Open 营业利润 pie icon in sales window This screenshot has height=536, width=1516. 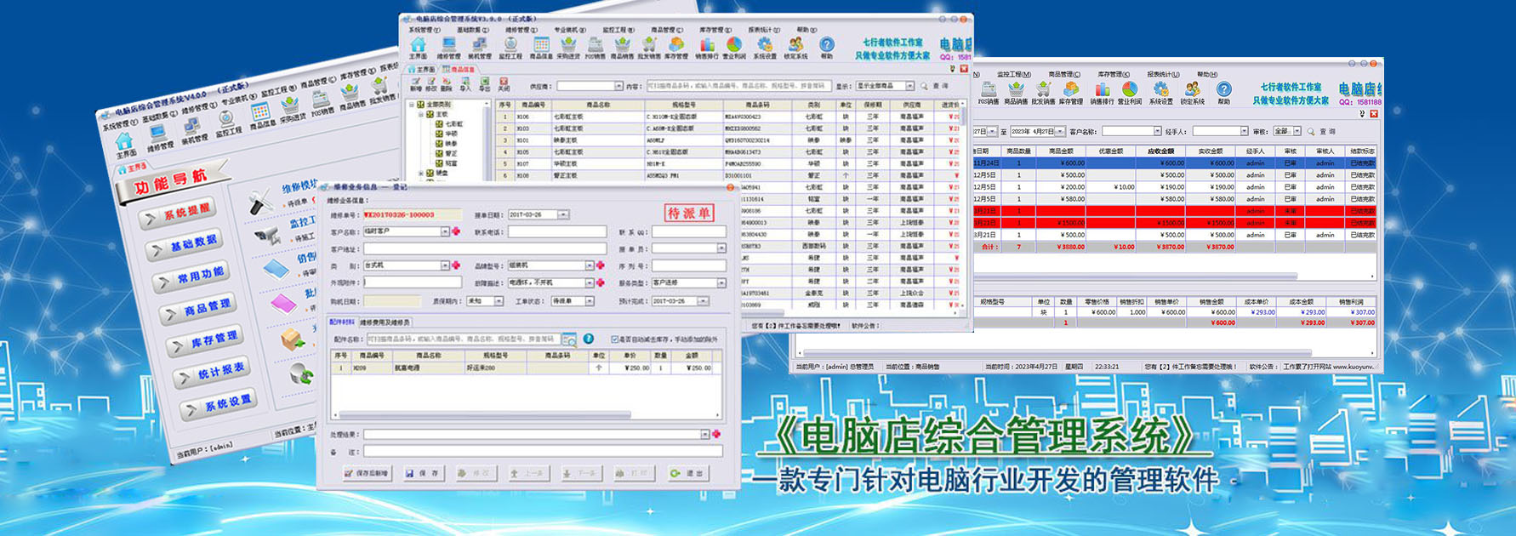point(1130,93)
